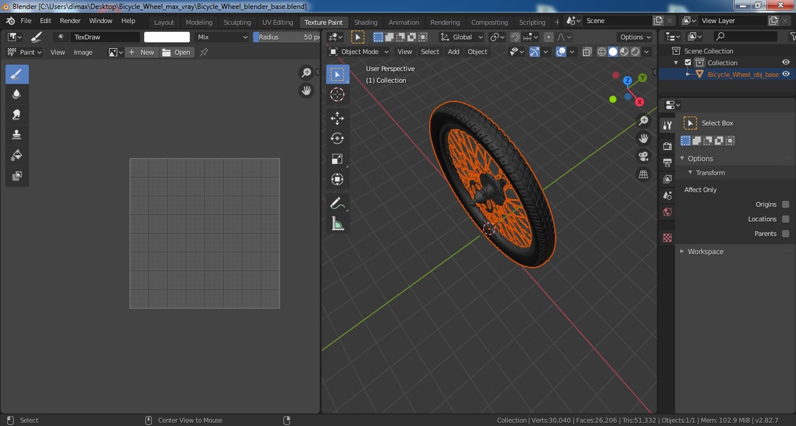The image size is (796, 426).
Task: Open the Texture properties tab
Action: coord(667,238)
